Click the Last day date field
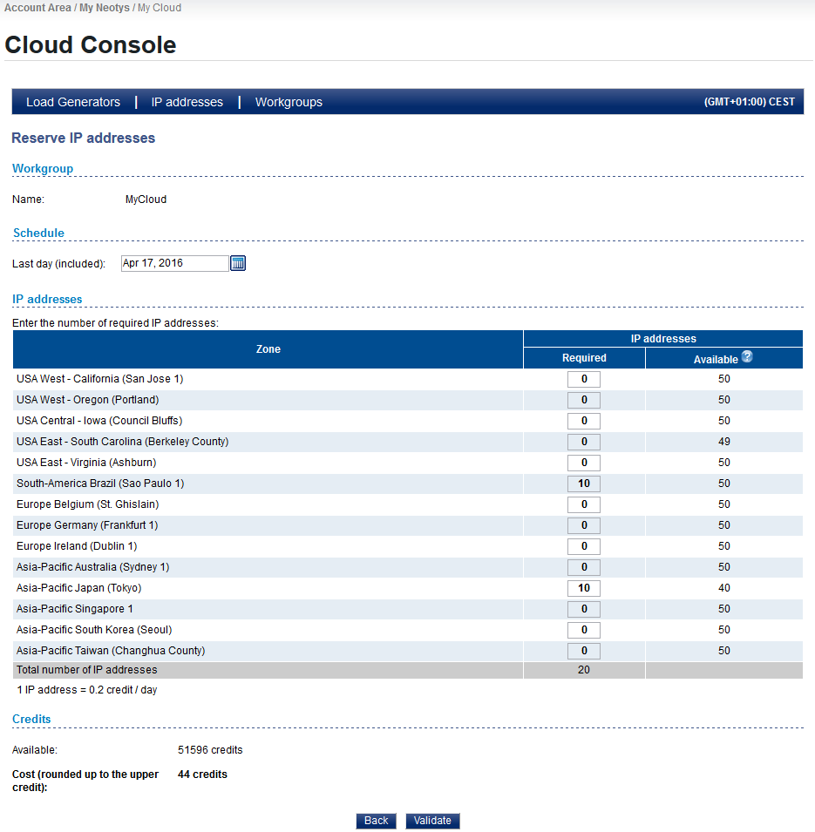Viewport: 815px width, 832px height. coord(174,263)
